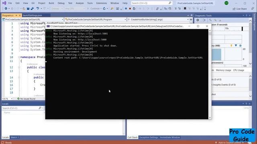Pause debugging with Break All icon
Viewport: 257px width, 144px height.
pos(126,8)
